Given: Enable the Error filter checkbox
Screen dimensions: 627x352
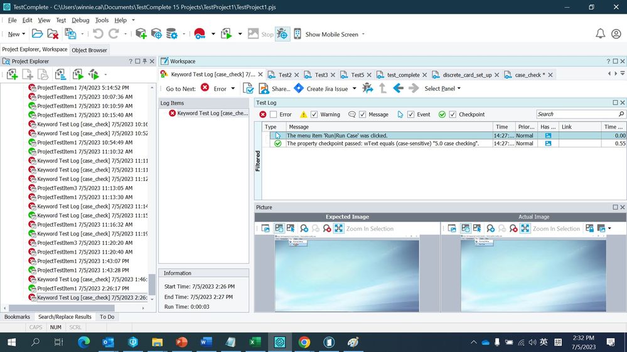Looking at the screenshot, I should 273,115.
